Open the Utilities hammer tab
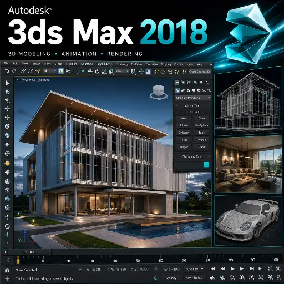Viewport: 284px width, 284px height. [x=207, y=83]
